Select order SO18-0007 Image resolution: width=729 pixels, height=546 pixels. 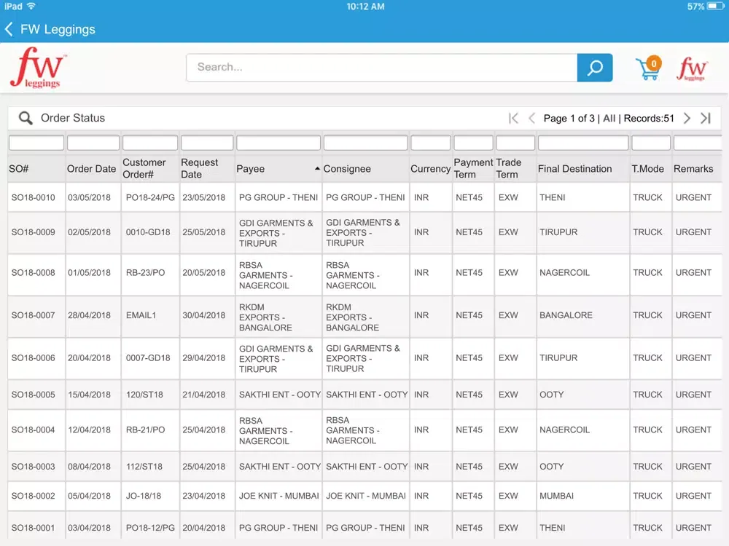click(33, 316)
